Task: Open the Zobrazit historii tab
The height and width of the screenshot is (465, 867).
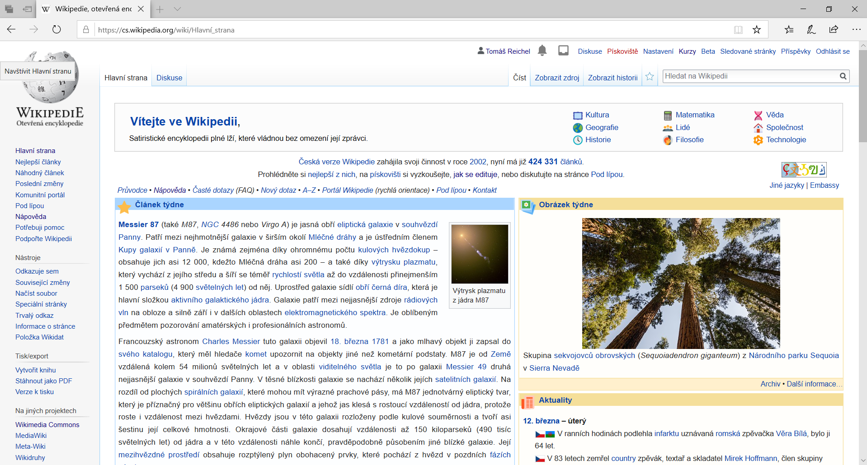Action: [x=613, y=78]
